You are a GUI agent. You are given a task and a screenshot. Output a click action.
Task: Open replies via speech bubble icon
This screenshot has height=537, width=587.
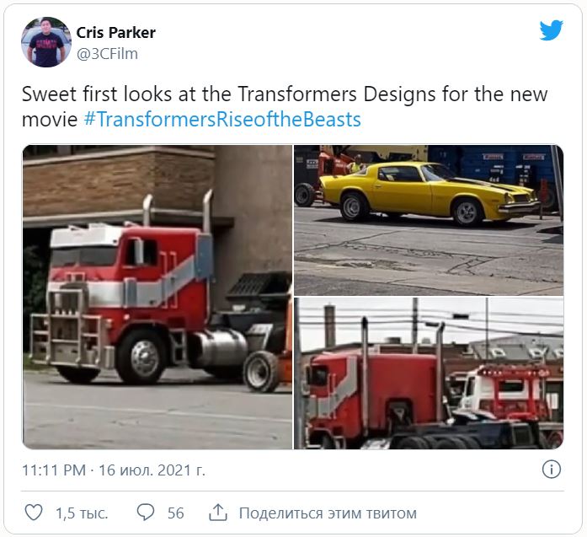(145, 513)
